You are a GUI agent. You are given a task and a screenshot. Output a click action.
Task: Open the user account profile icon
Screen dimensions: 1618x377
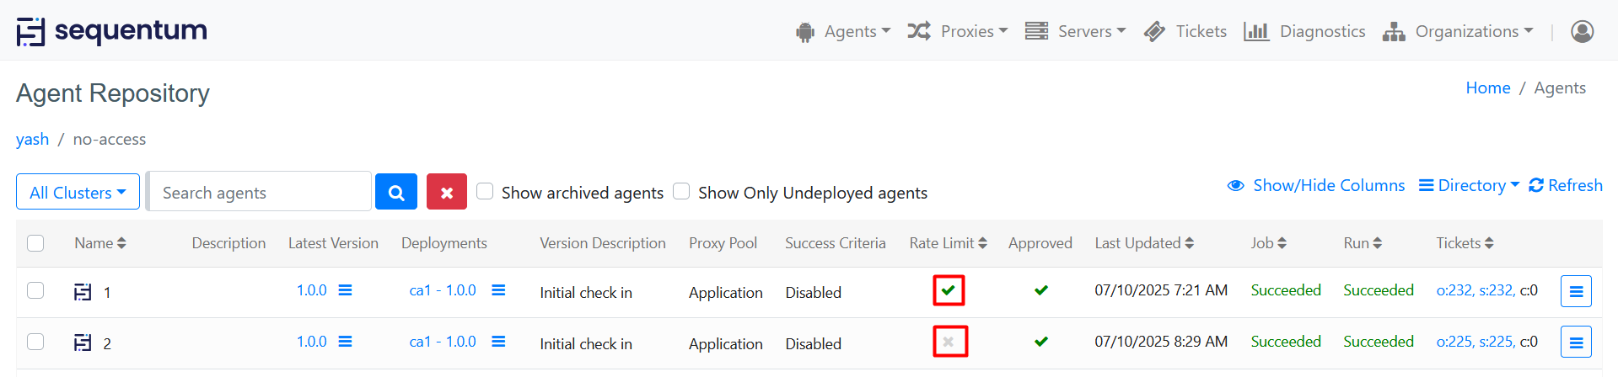tap(1582, 31)
